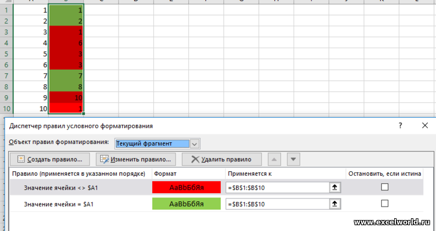The image size is (436, 231).
Task: Click the Применяется к column header
Action: pyautogui.click(x=285, y=174)
